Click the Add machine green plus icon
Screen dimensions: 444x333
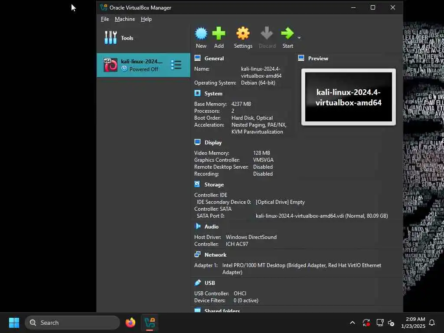[219, 33]
